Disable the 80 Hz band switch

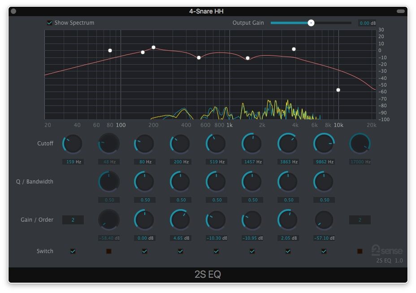click(x=145, y=251)
